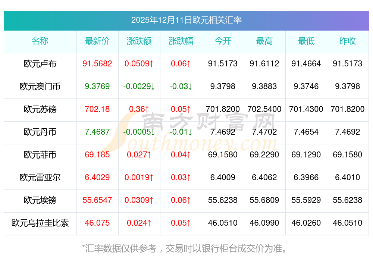Select the -0.0029↓ change amount cell
This screenshot has width=373, height=260.
pos(139,87)
